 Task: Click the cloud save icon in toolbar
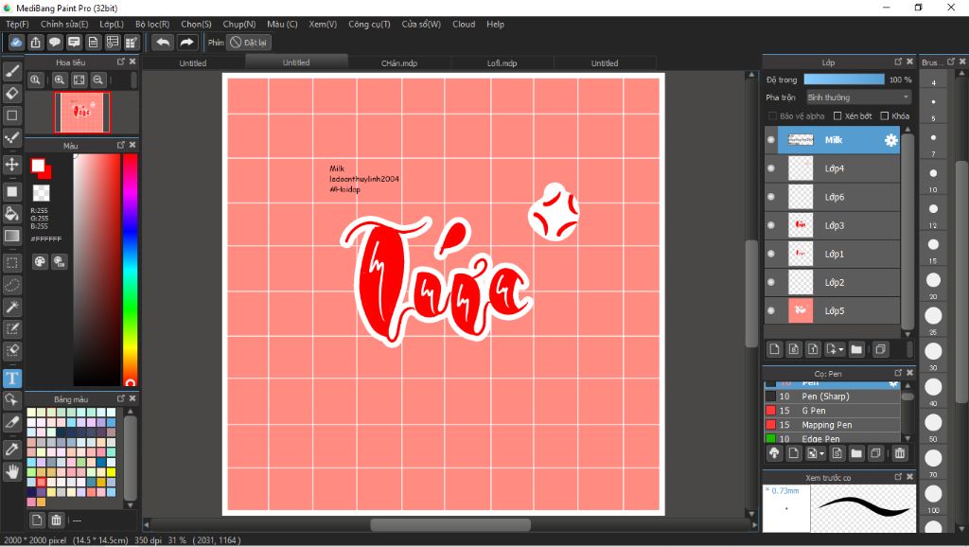pos(16,42)
